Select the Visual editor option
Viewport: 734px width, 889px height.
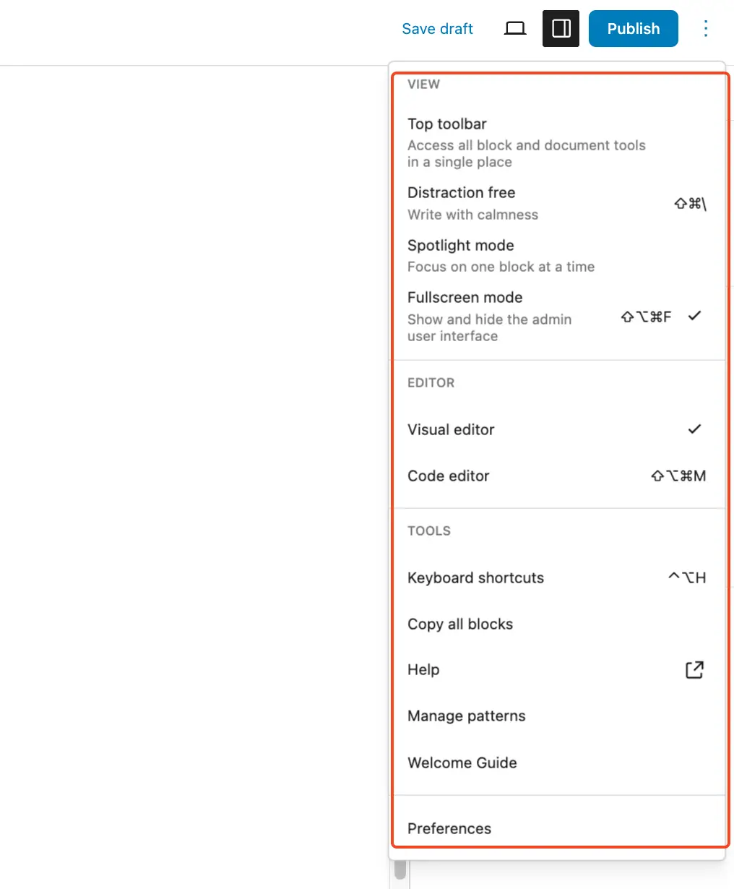(451, 429)
